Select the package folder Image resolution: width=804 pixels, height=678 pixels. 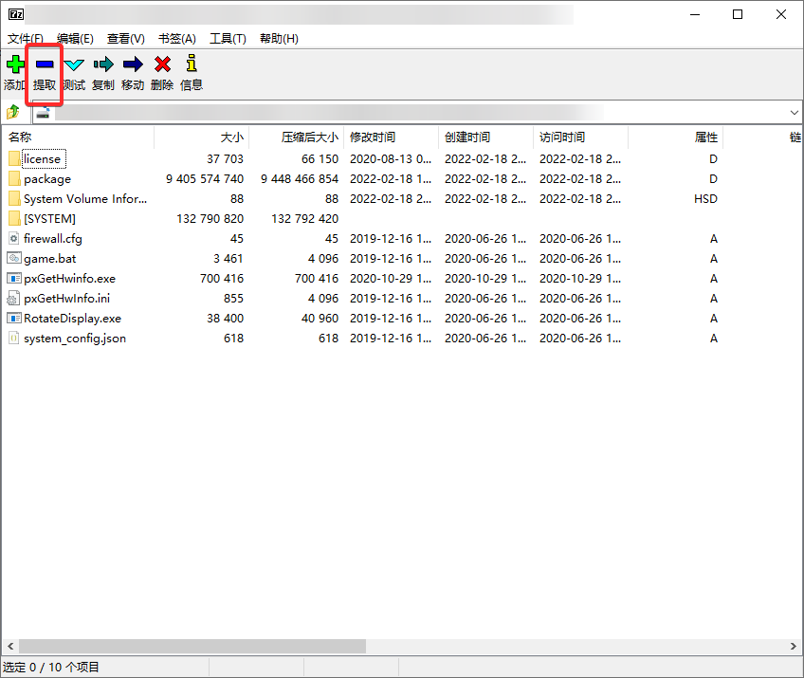pyautogui.click(x=47, y=179)
